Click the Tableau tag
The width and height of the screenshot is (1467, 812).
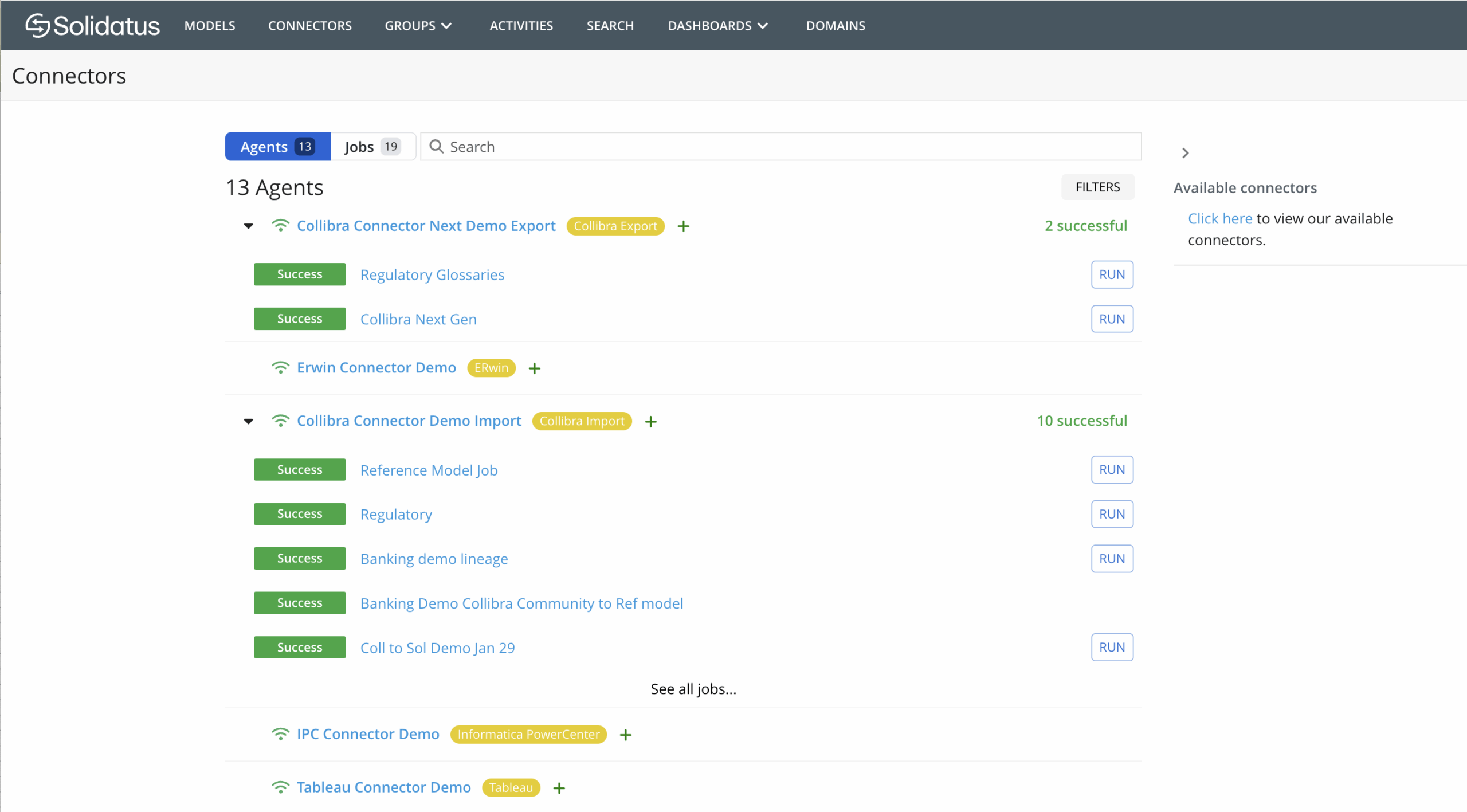click(x=511, y=789)
